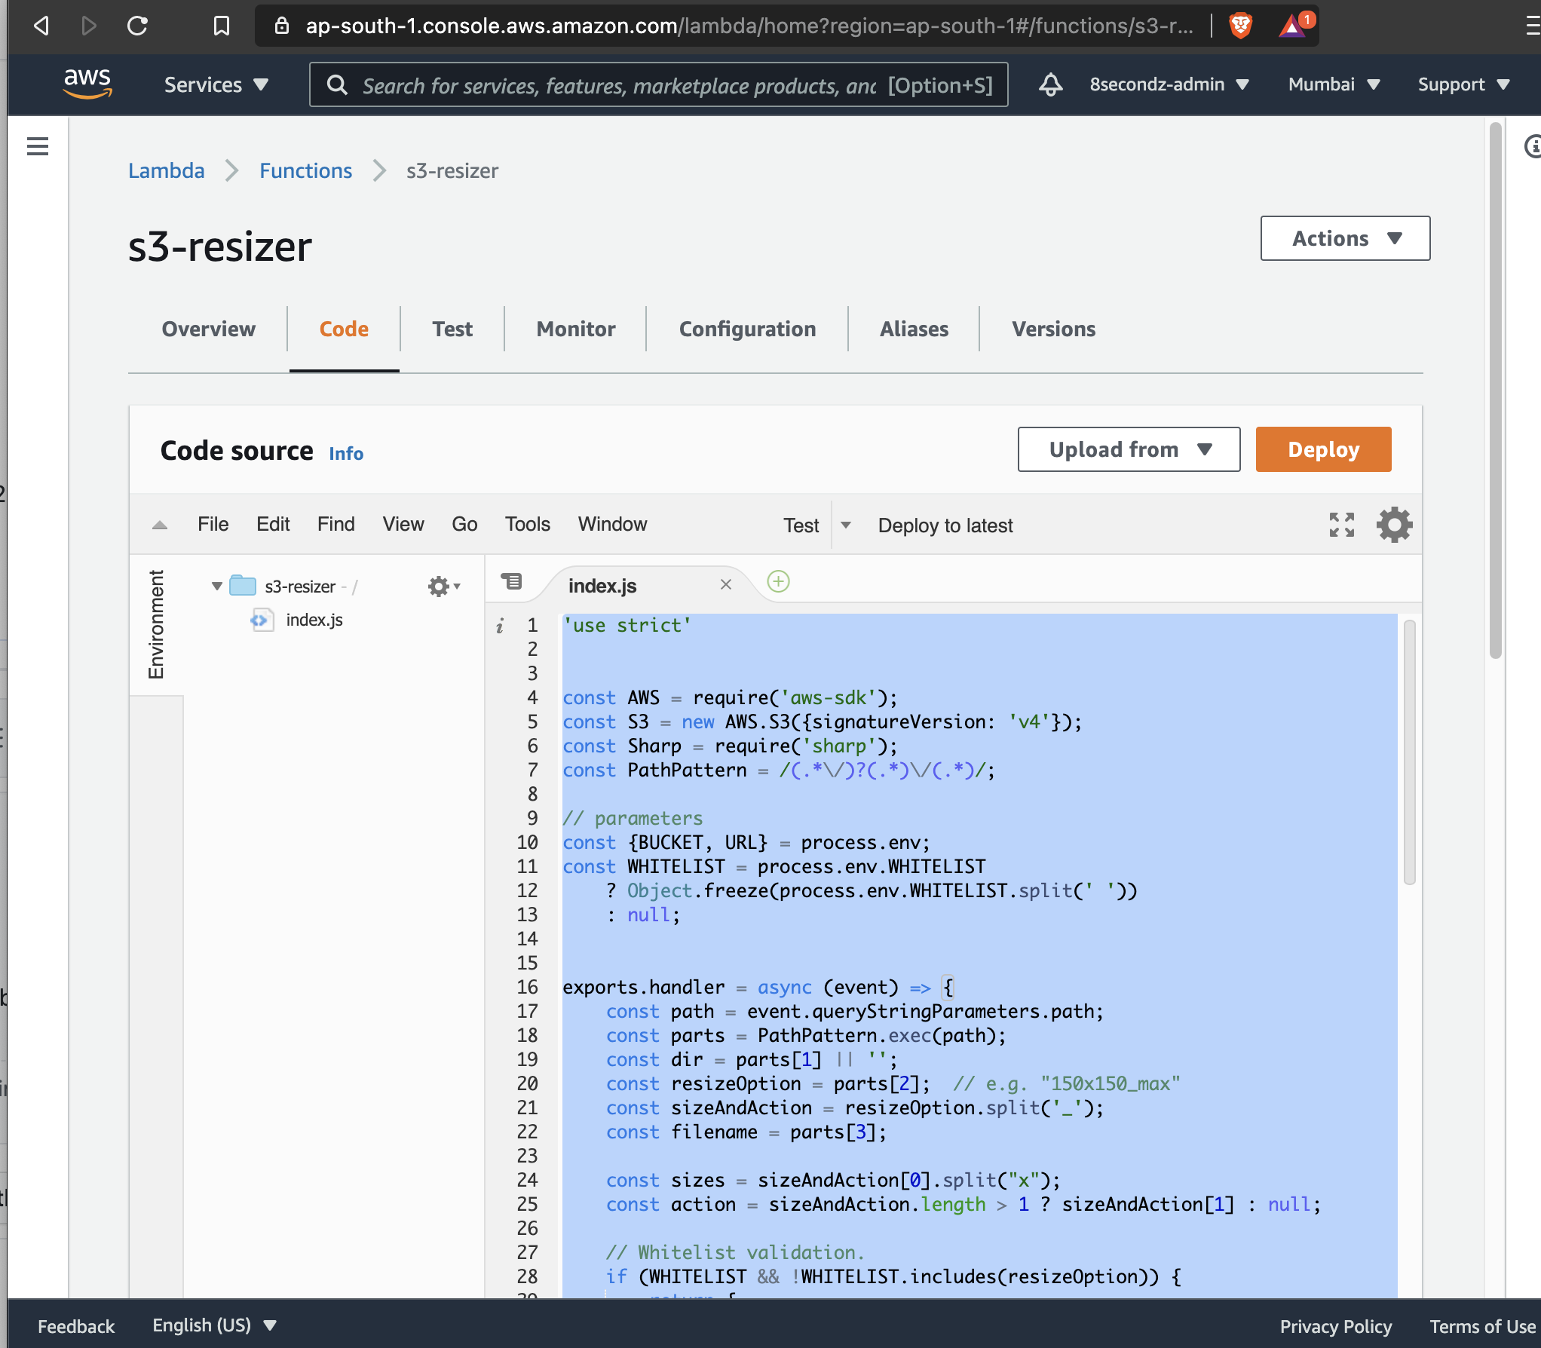Change region using the Mumbai dropdown
Screen dimensions: 1541x1348
pos(1332,84)
